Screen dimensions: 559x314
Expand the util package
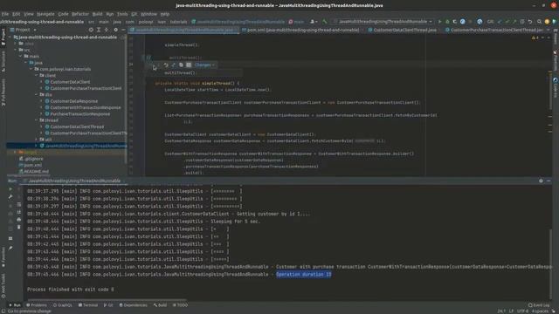point(37,140)
